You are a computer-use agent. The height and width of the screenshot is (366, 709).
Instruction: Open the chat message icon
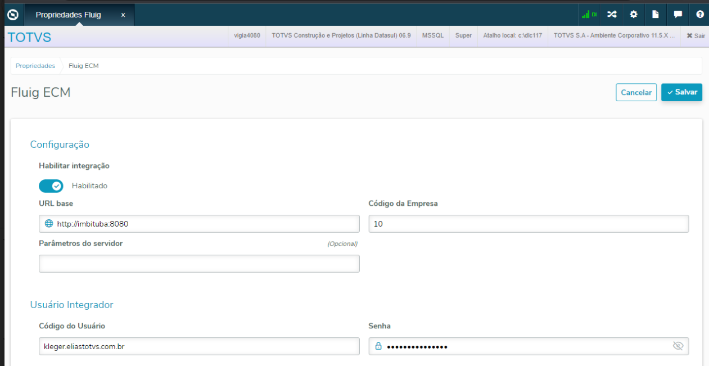click(678, 15)
